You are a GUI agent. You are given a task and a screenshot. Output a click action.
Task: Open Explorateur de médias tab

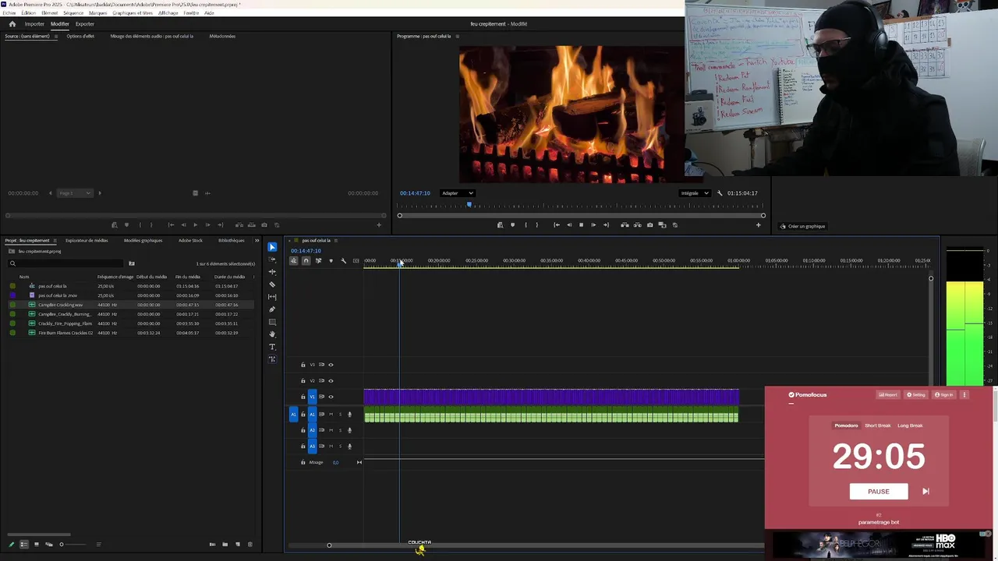(x=87, y=241)
